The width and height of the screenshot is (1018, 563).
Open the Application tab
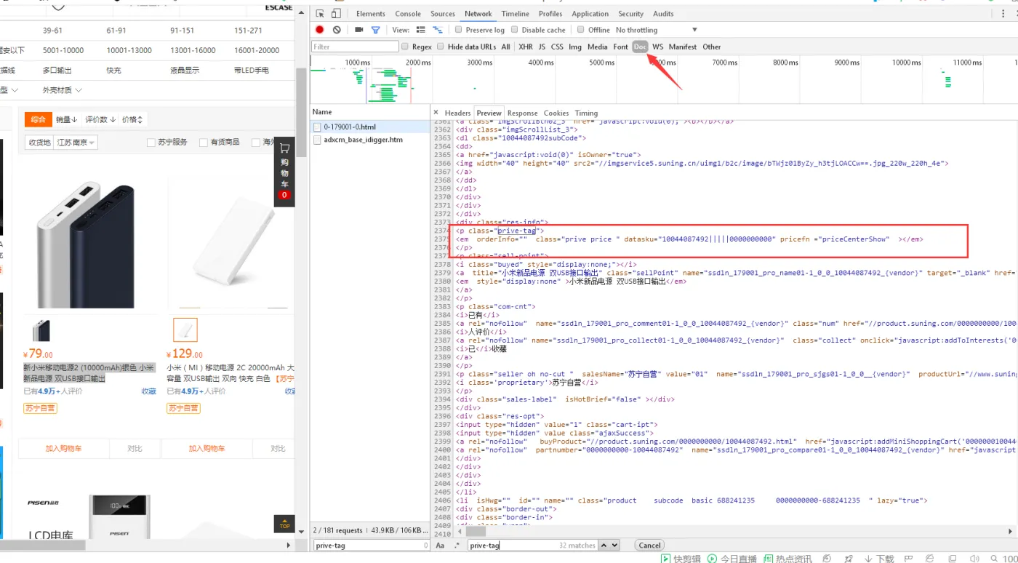(x=590, y=14)
